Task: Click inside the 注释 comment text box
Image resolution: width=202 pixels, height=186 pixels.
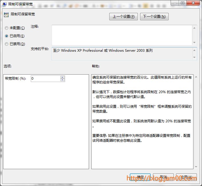Action: (x=122, y=35)
